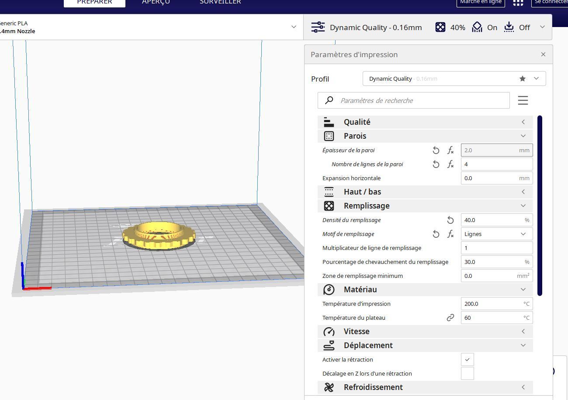
Task: Click fx icon for Épaisseur de la paroi
Action: [450, 150]
